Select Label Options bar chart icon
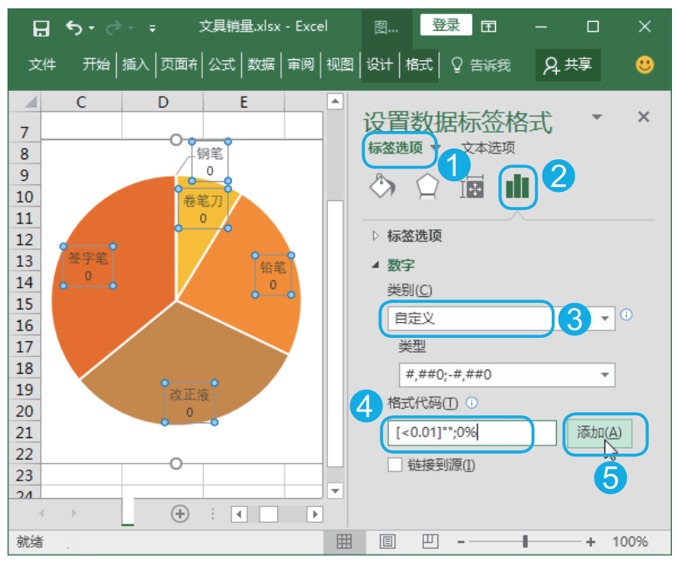This screenshot has height=563, width=677. [x=517, y=187]
